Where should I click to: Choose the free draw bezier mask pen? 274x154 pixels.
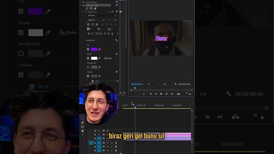pos(95,9)
